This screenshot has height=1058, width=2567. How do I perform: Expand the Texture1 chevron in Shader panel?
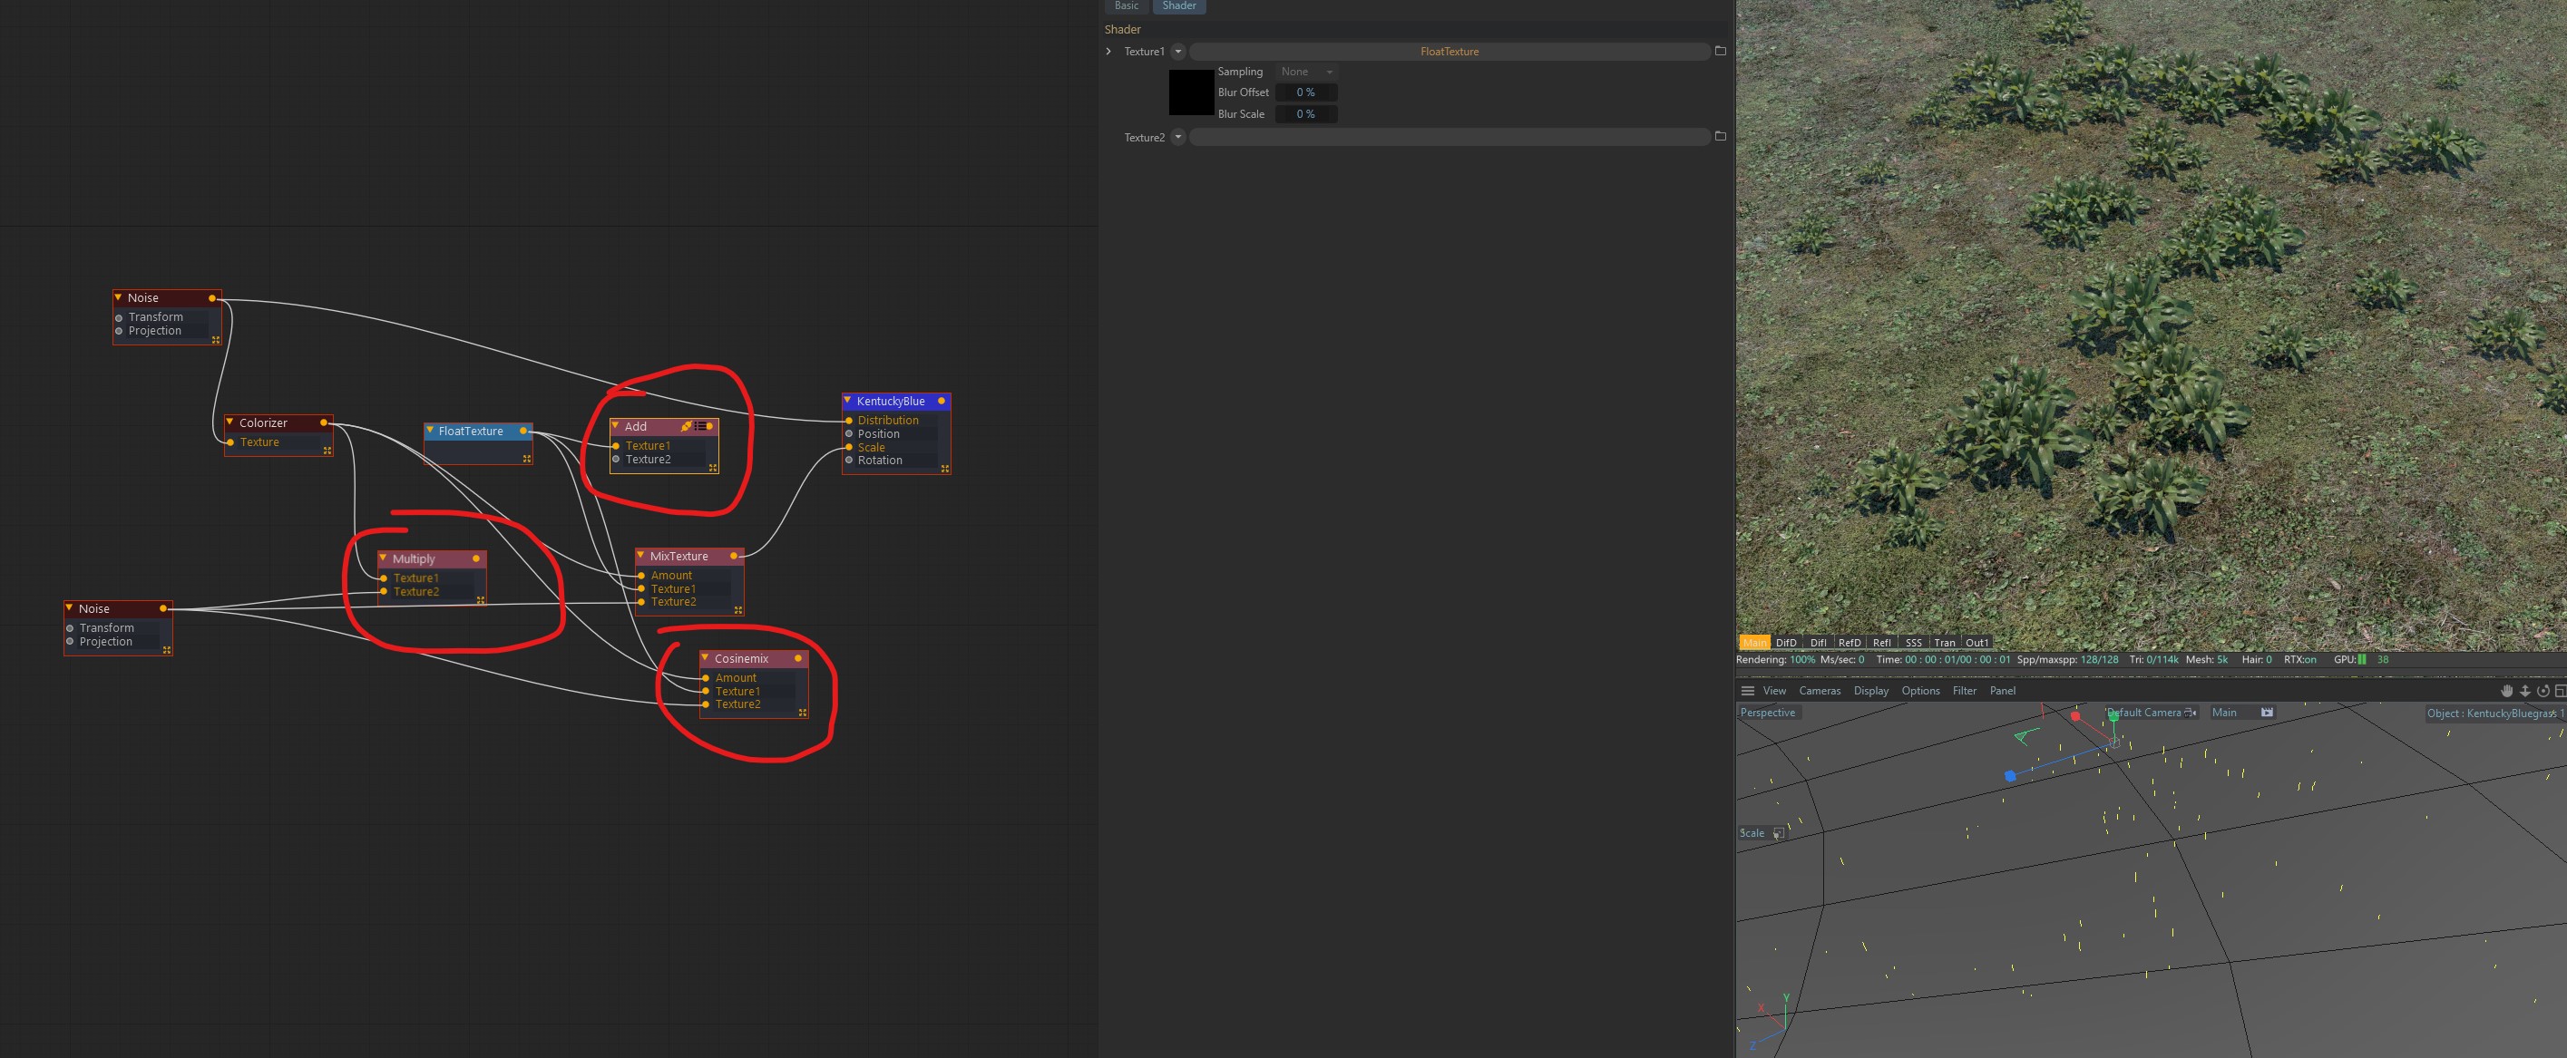(1108, 51)
